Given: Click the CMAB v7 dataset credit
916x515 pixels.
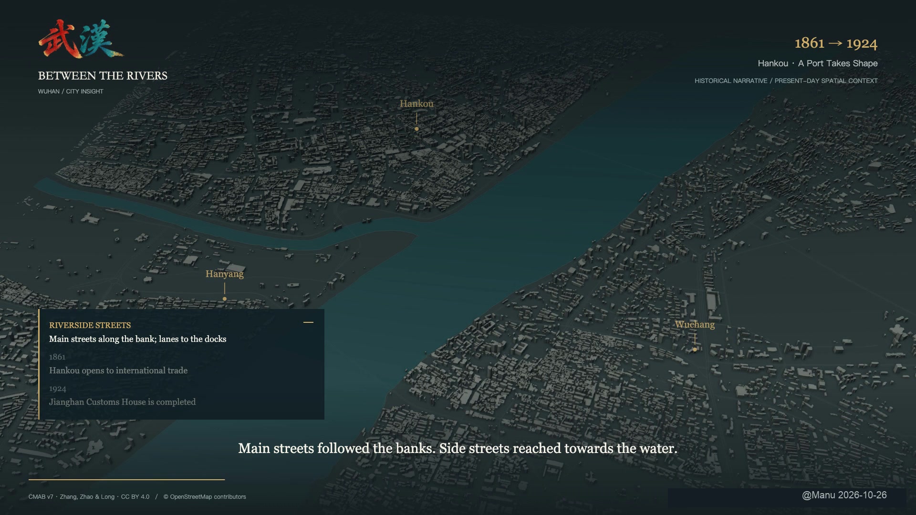Looking at the screenshot, I should point(41,497).
